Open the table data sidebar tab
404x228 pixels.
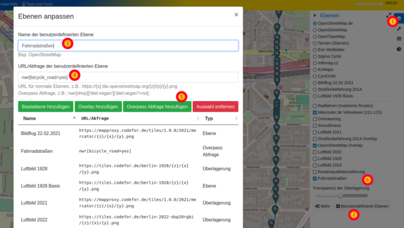click(x=399, y=39)
